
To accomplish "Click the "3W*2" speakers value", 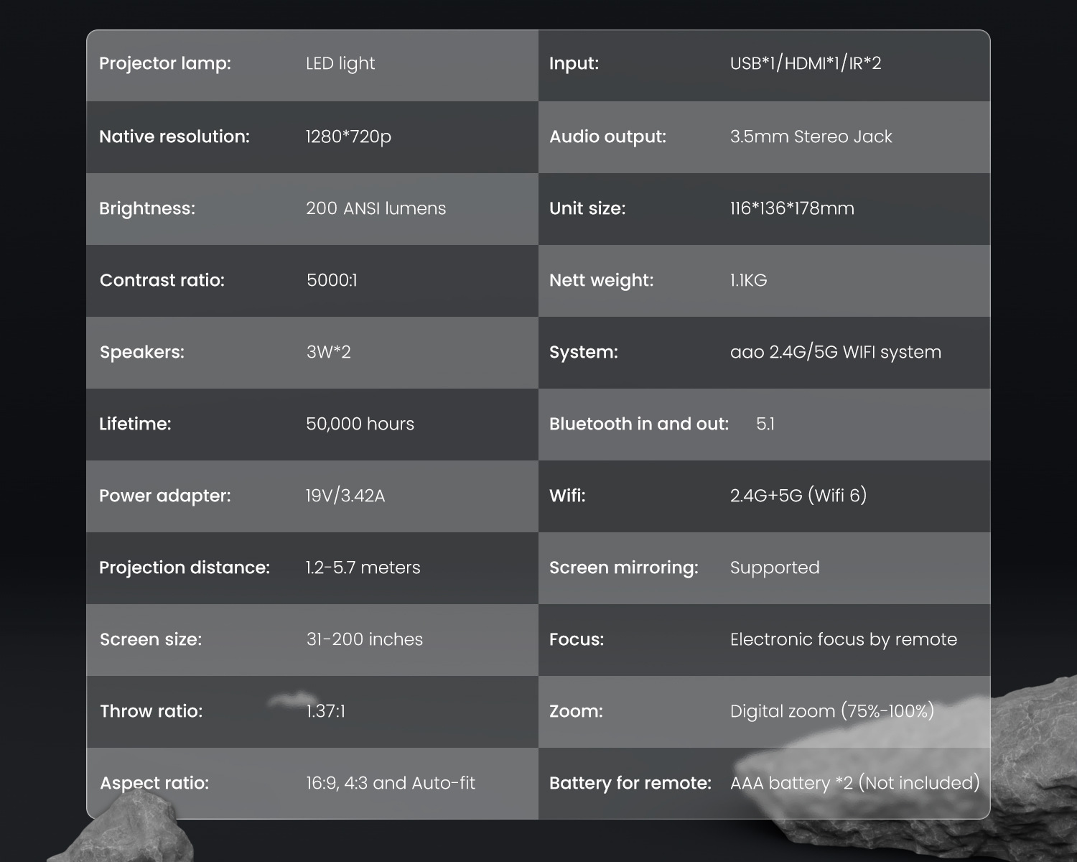I will click(329, 352).
